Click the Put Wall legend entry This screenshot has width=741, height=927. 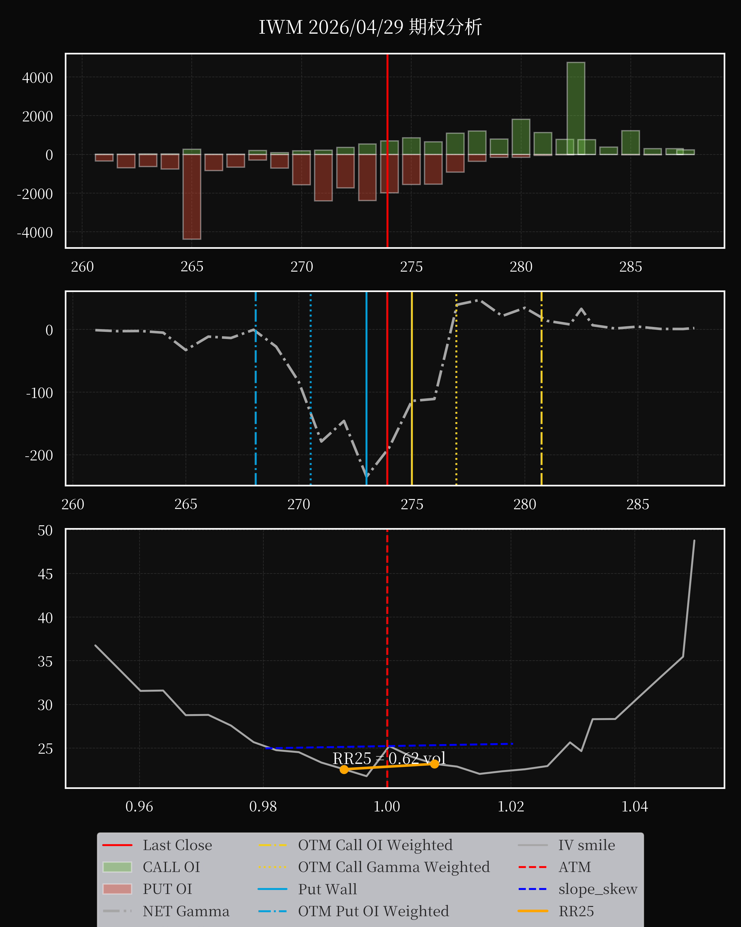tap(307, 889)
